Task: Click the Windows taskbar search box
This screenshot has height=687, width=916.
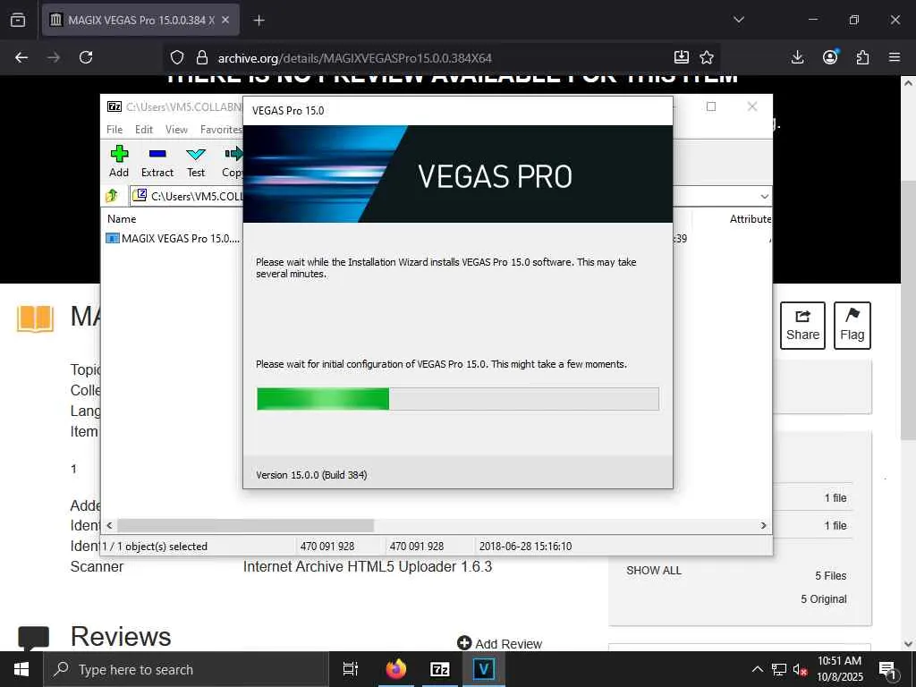Action: (x=186, y=669)
